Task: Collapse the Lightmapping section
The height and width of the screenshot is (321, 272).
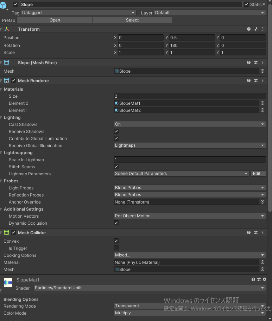Action: pyautogui.click(x=1, y=152)
